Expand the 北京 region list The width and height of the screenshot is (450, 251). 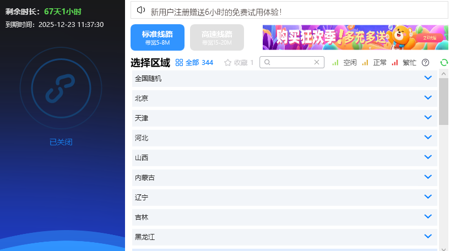(428, 98)
